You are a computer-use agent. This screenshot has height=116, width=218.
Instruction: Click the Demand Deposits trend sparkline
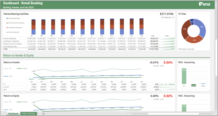coord(167,38)
